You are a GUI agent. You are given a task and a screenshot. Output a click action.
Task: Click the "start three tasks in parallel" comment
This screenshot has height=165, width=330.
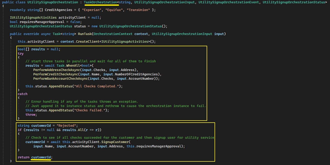point(91,61)
